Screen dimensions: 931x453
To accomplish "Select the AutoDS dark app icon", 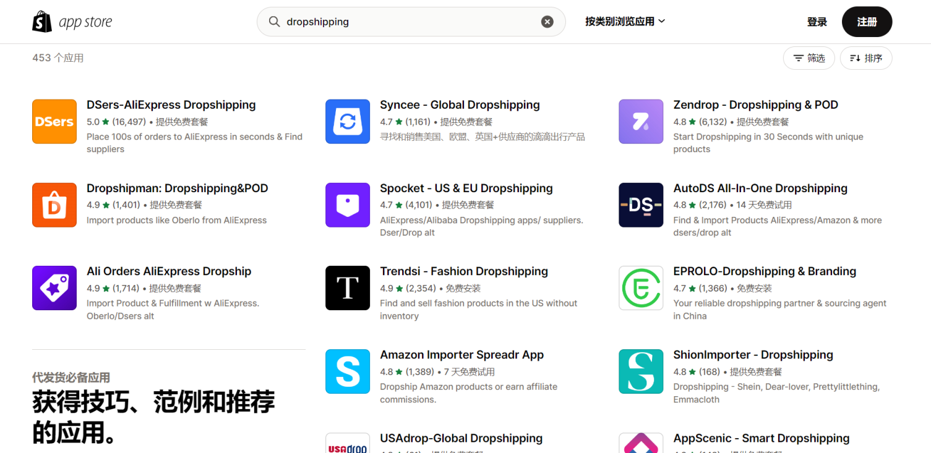I will [x=641, y=205].
